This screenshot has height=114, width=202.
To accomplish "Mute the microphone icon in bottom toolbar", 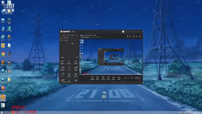I will [x=113, y=78].
